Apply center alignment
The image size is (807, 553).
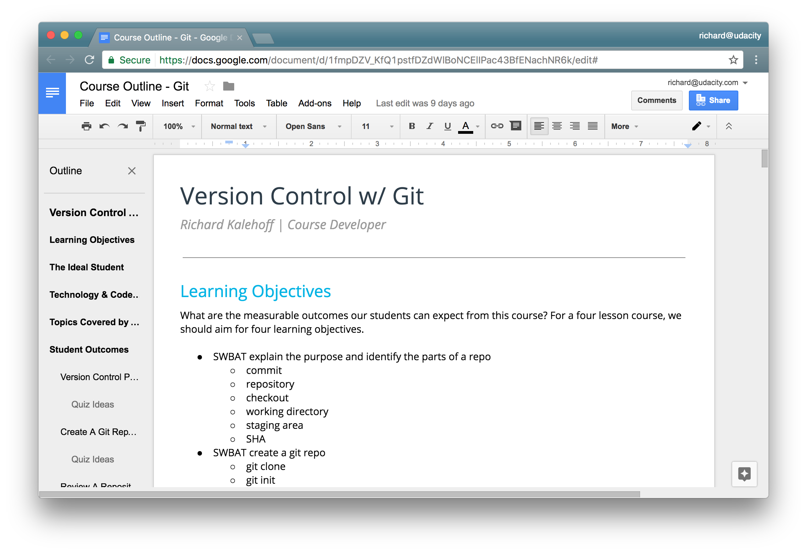point(557,126)
